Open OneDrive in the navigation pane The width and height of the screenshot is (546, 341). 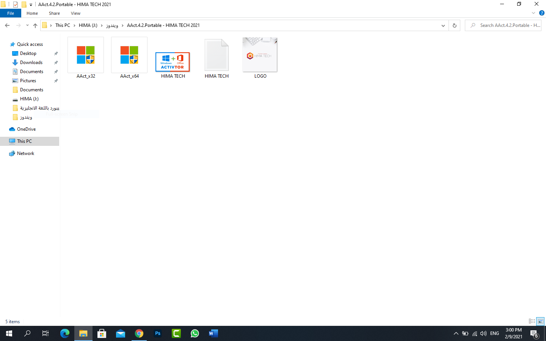click(x=26, y=129)
